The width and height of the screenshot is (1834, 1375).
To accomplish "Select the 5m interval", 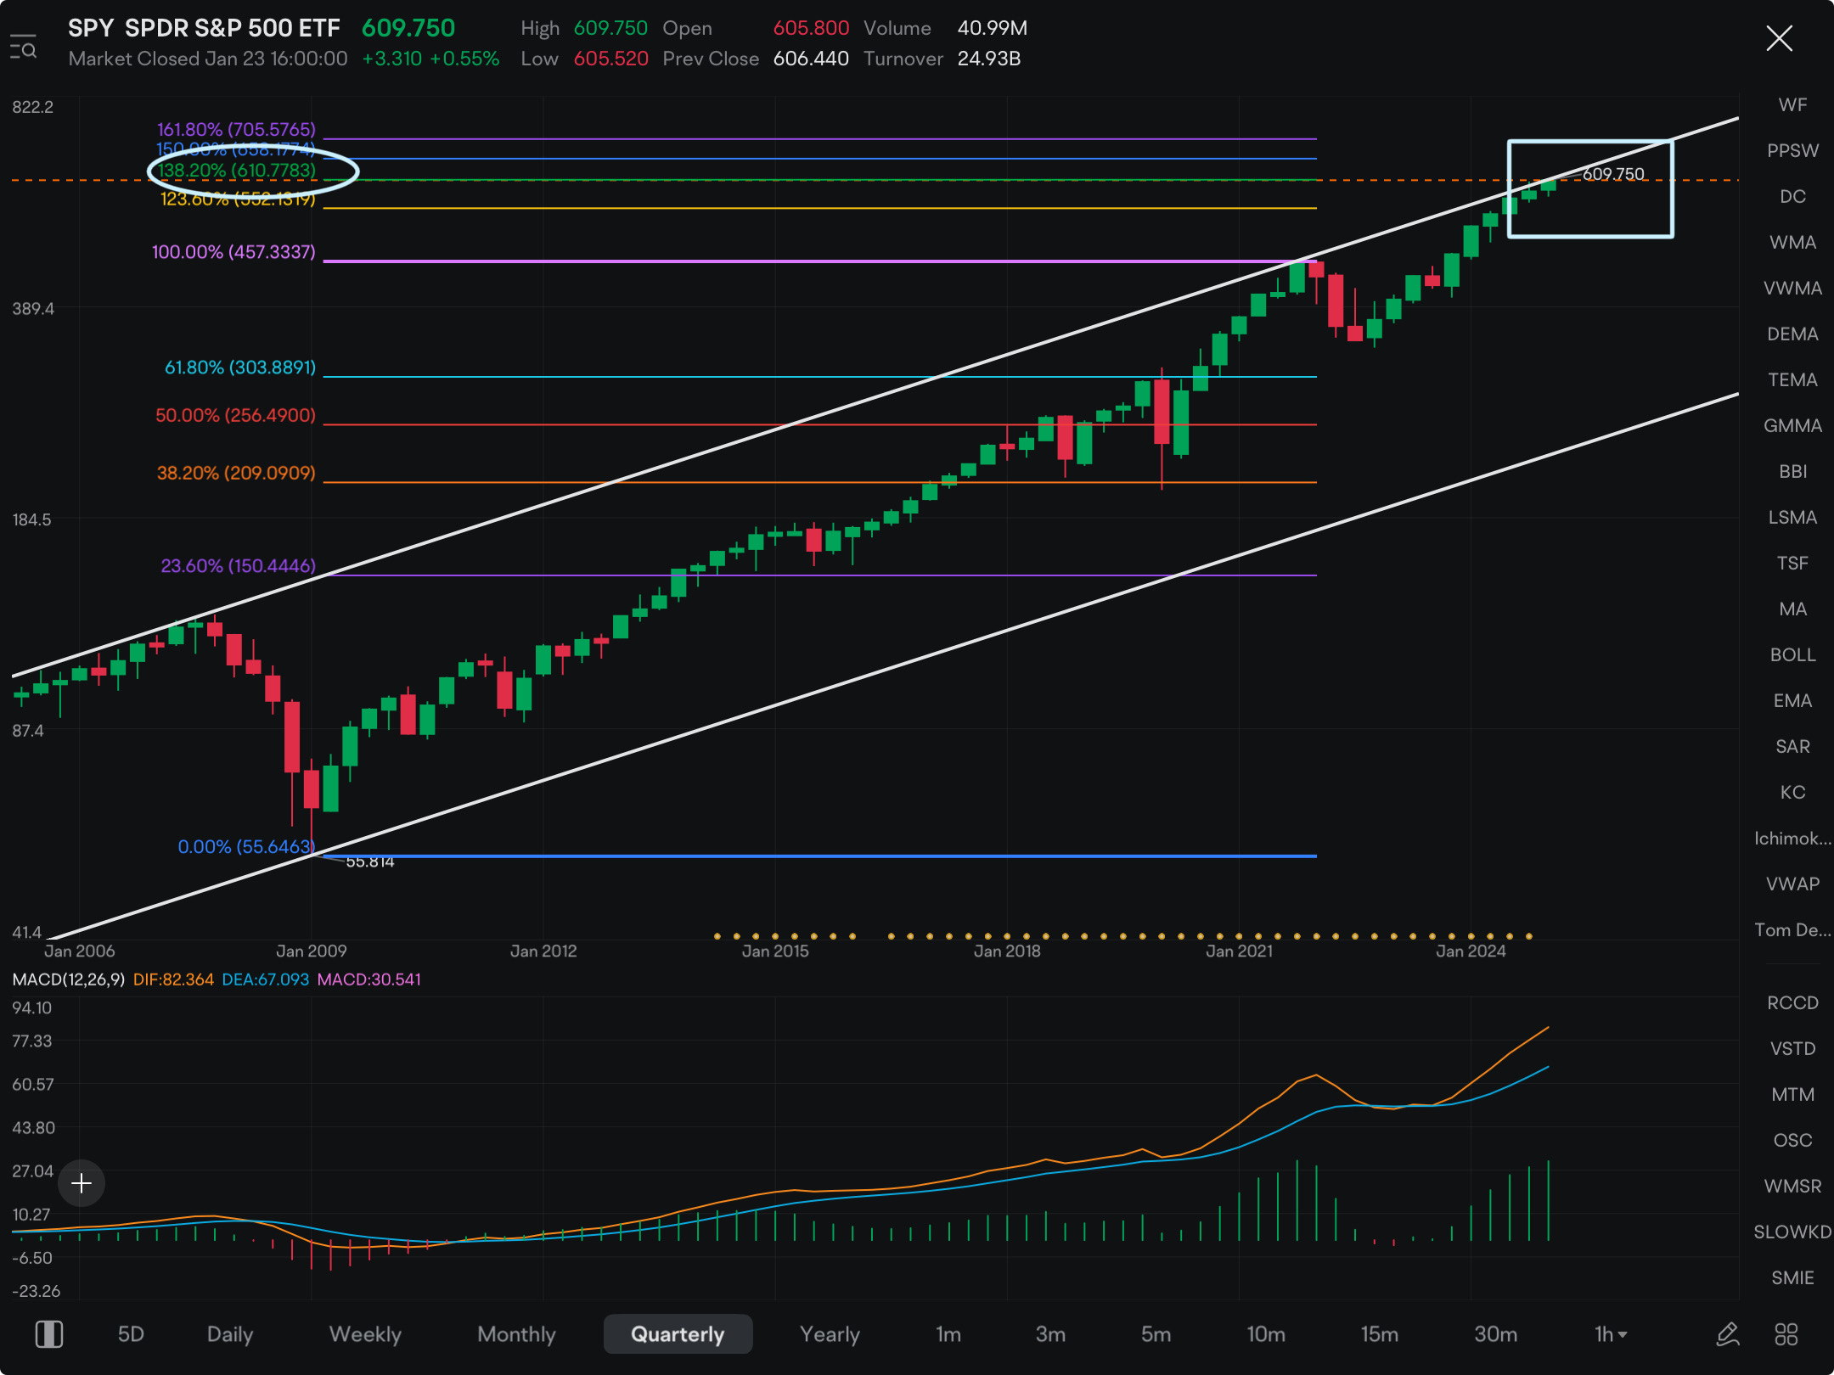I will click(x=1156, y=1334).
